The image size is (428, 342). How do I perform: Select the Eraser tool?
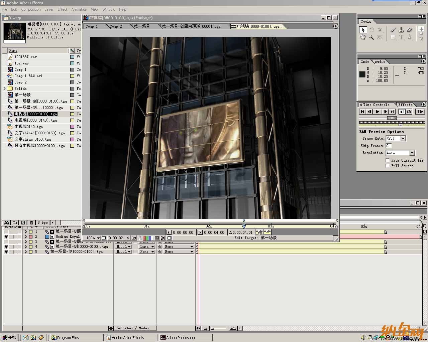click(410, 30)
